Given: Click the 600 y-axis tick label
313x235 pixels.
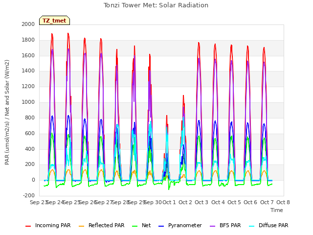Looking at the screenshot, I should pos(30,133).
